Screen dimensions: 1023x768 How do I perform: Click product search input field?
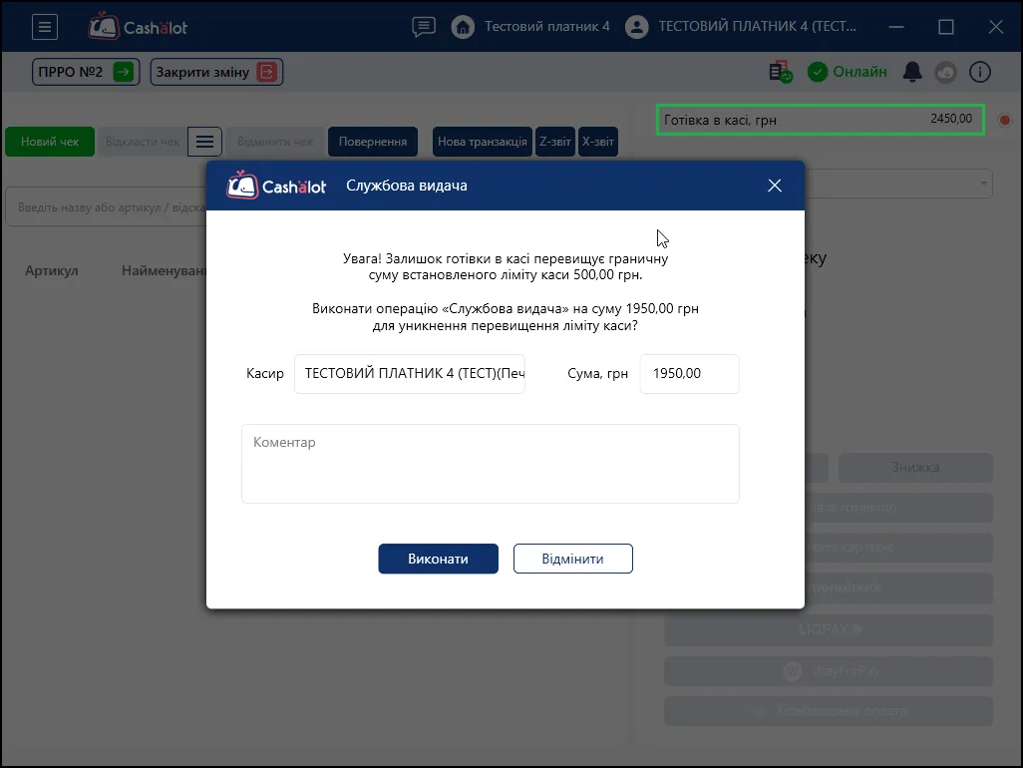pos(107,206)
